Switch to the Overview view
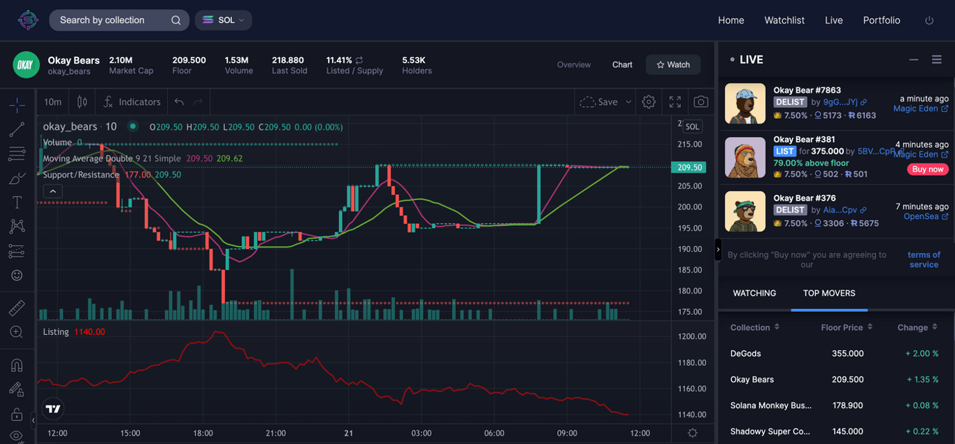The width and height of the screenshot is (955, 444). coord(574,64)
